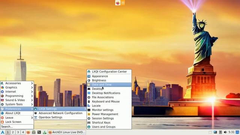240x135 pixels.
Task: Open Desktop Notifications settings
Action: (109, 93)
